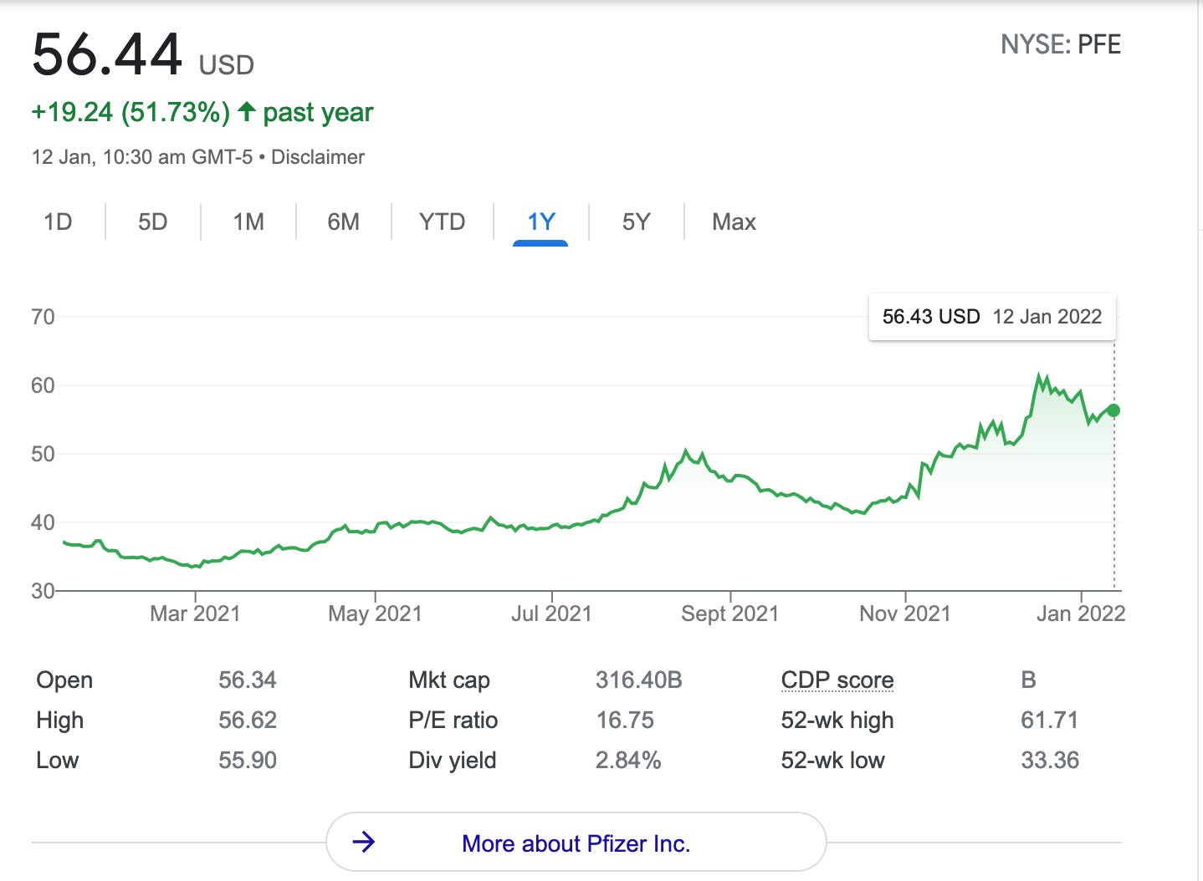The height and width of the screenshot is (881, 1203).
Task: Click the CDP score label link
Action: tap(837, 680)
